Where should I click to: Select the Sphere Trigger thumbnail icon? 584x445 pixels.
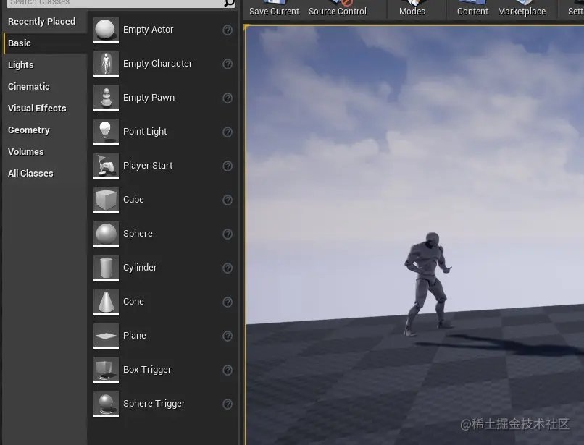[x=106, y=404]
